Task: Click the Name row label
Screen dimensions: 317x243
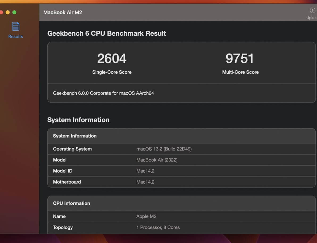Action: pos(59,216)
